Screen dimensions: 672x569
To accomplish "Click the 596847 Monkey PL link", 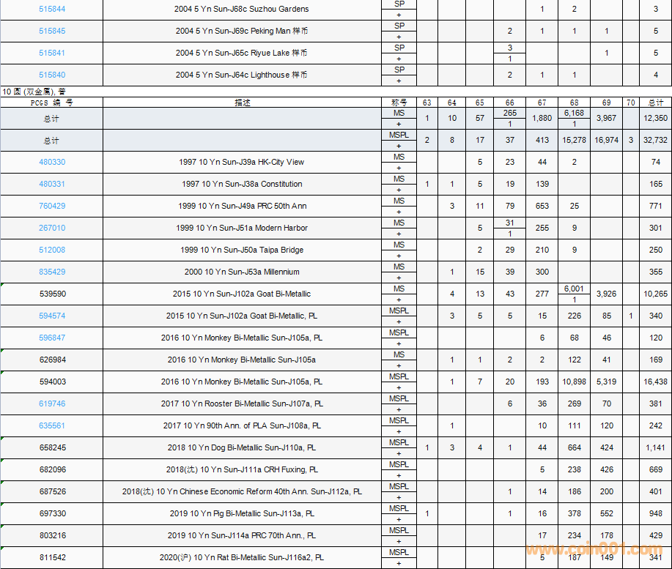I will coord(51,338).
